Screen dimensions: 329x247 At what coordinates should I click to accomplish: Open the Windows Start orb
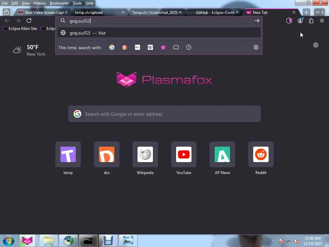[x=8, y=241]
